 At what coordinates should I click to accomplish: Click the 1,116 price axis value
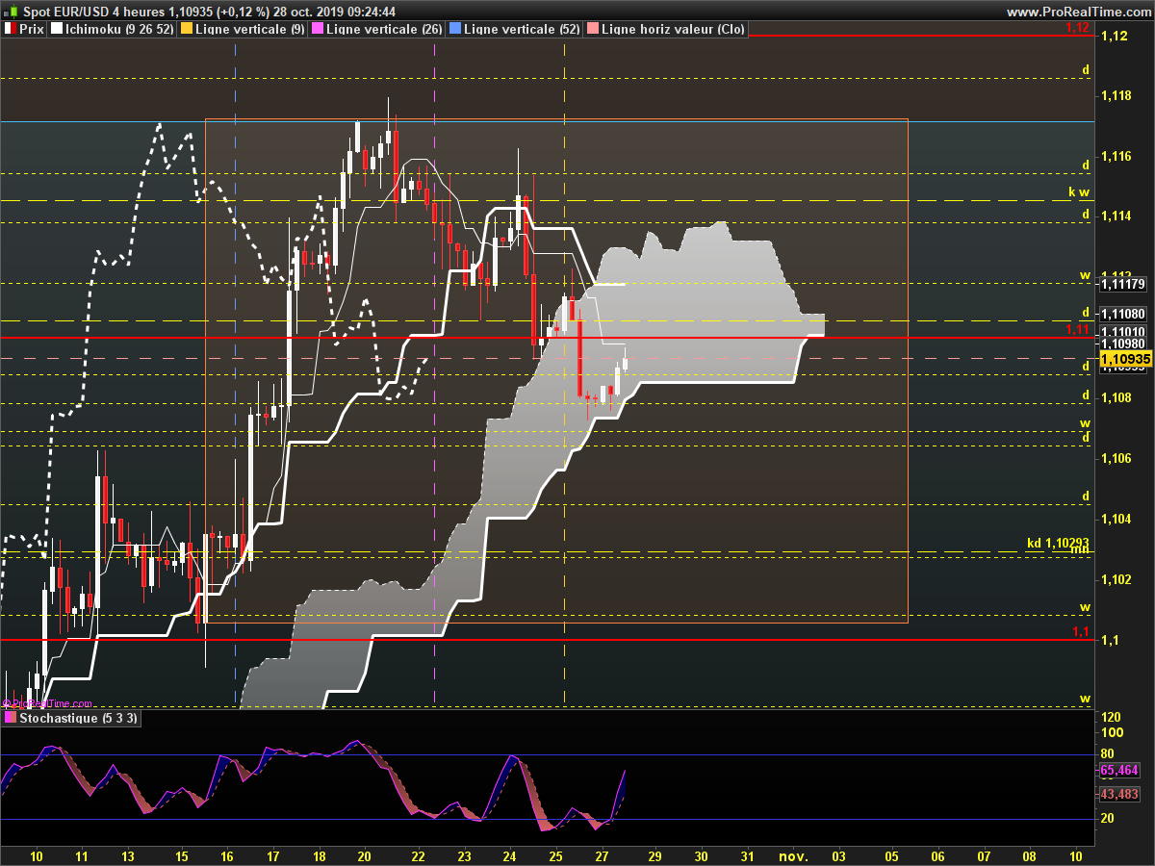[1116, 156]
